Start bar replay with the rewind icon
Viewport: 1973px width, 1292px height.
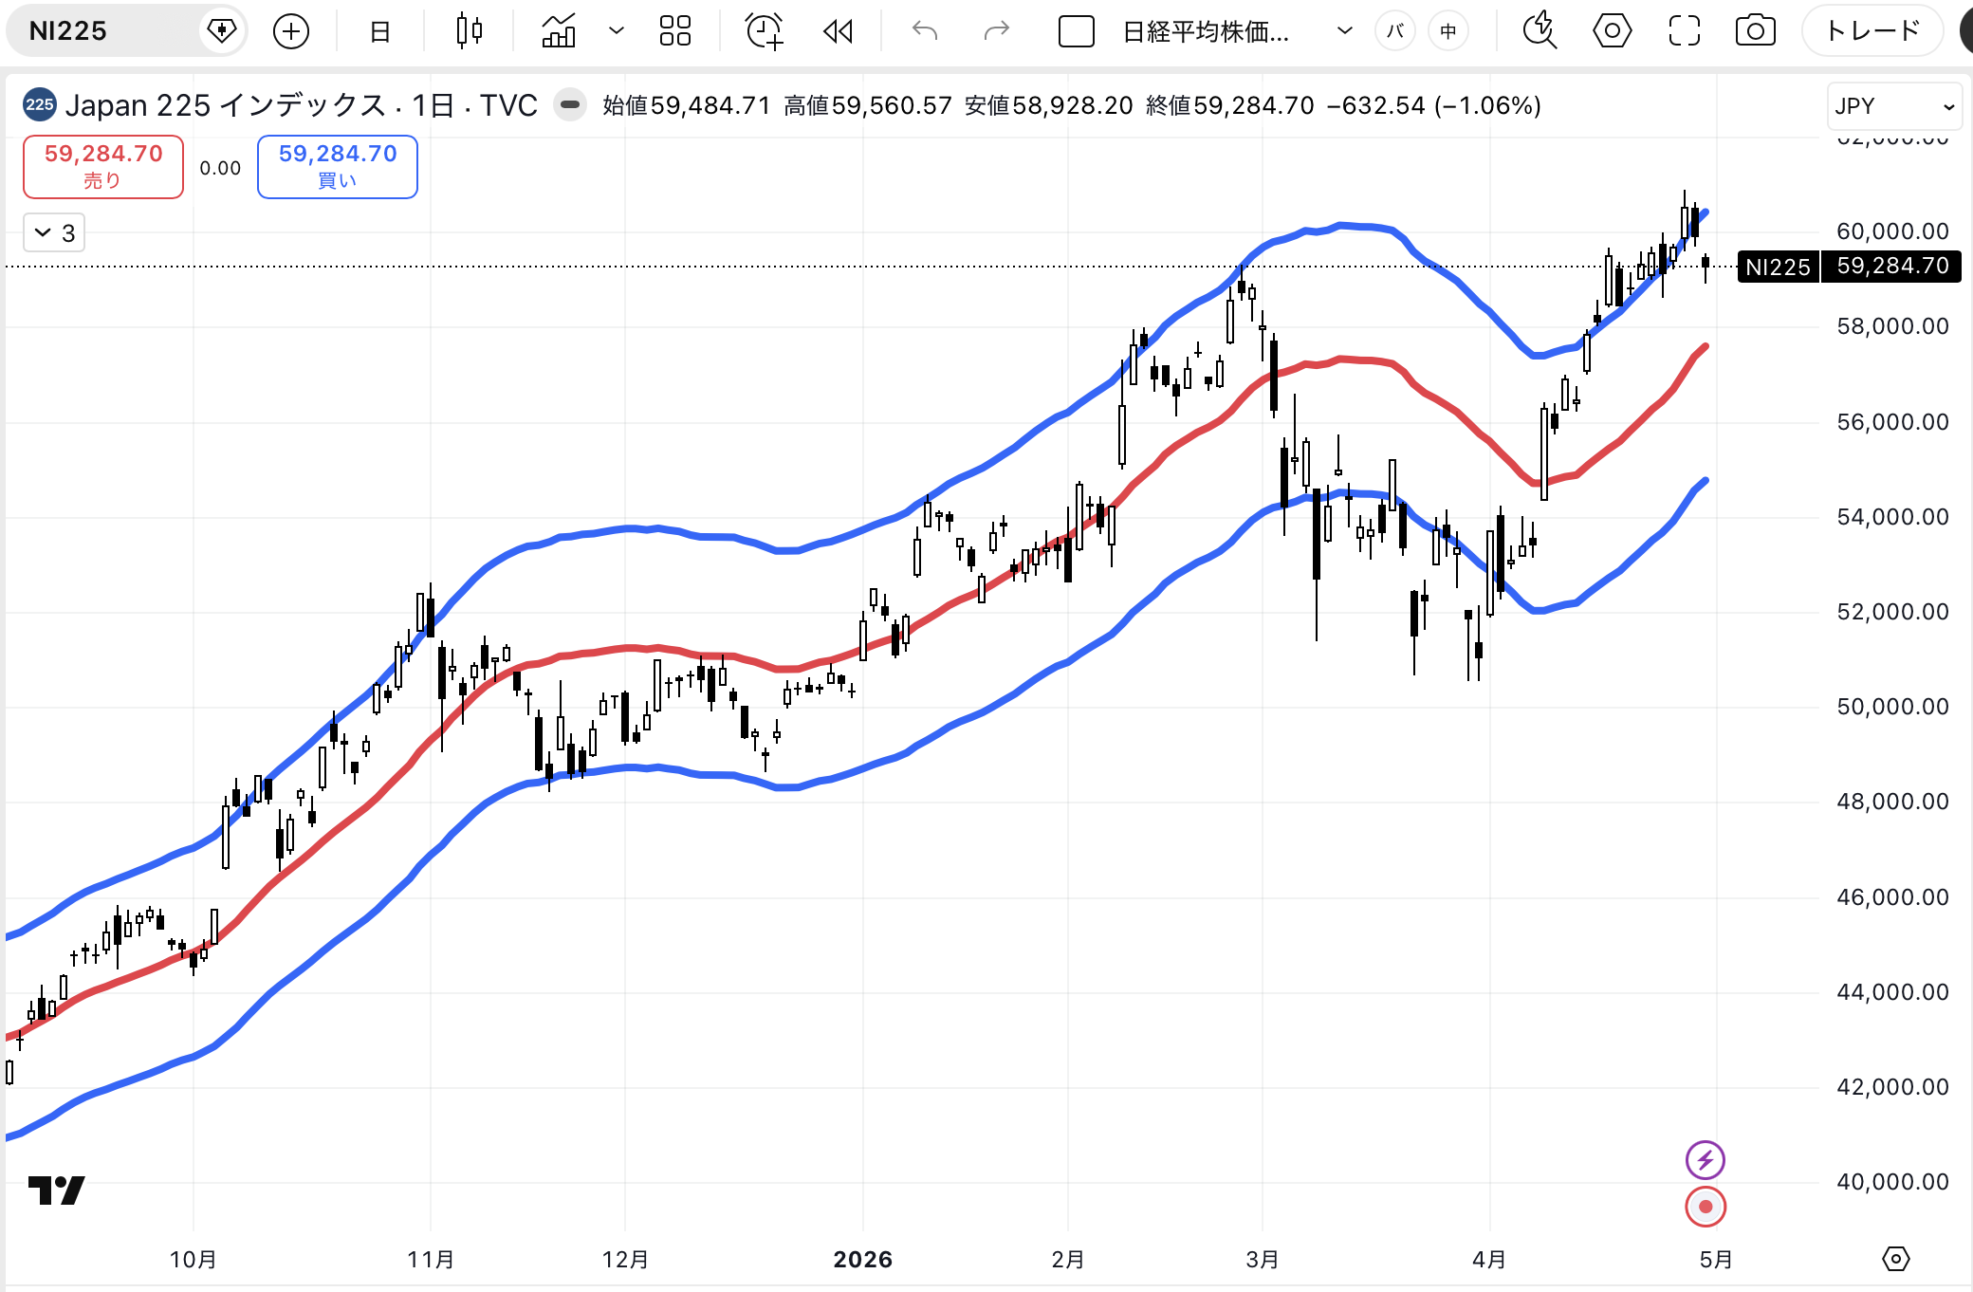pyautogui.click(x=838, y=31)
